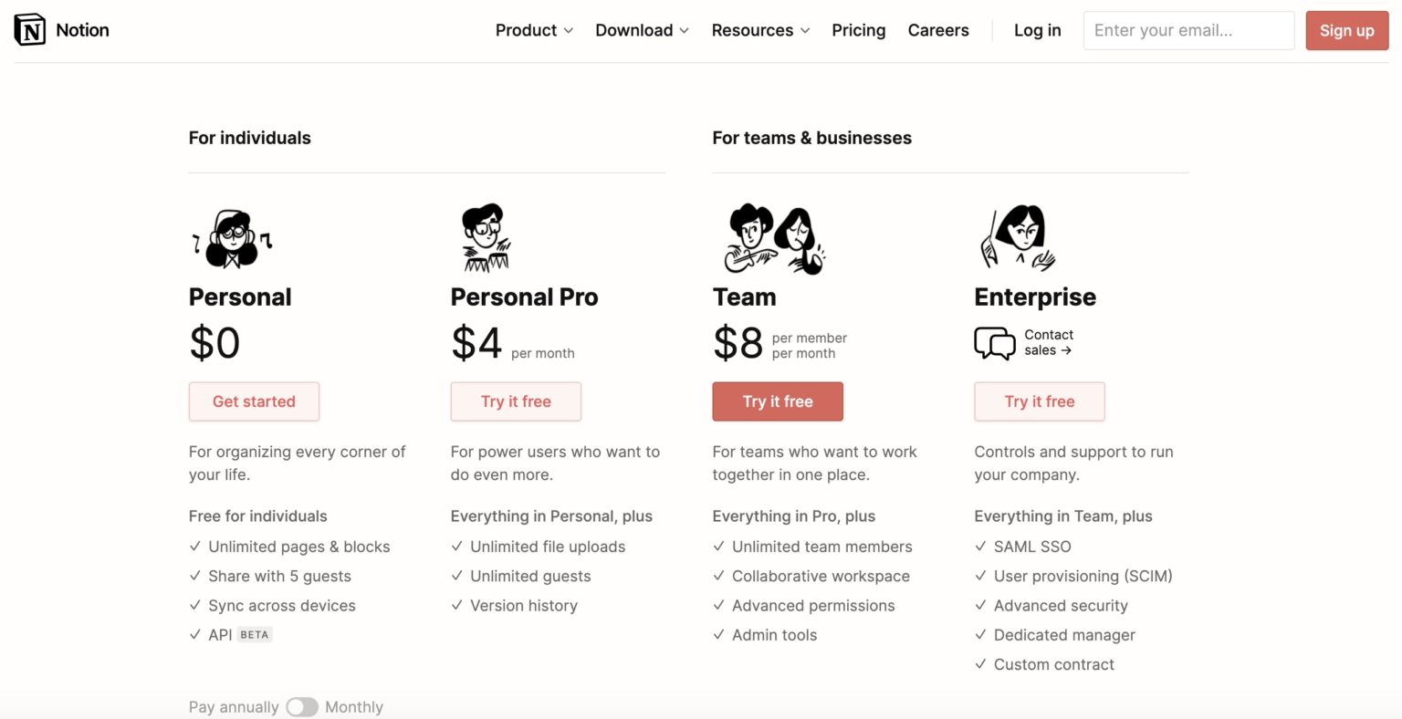Viewport: 1402px width, 719px height.
Task: Click the checkmark beside SAML SSO
Action: [x=980, y=546]
